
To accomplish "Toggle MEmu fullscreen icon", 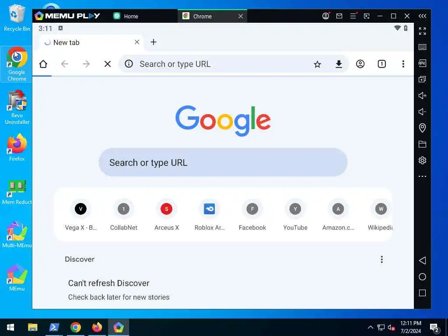I will pyautogui.click(x=422, y=31).
